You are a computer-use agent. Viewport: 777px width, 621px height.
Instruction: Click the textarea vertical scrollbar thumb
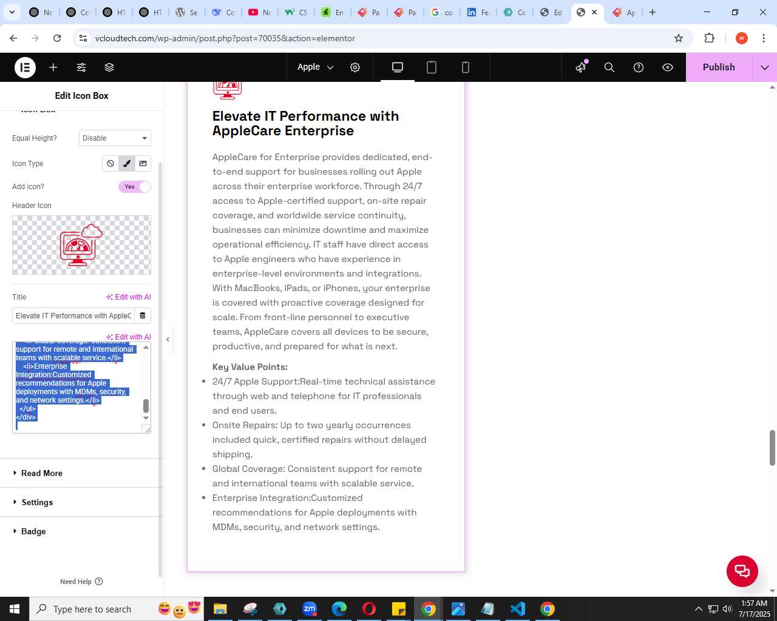(x=146, y=406)
